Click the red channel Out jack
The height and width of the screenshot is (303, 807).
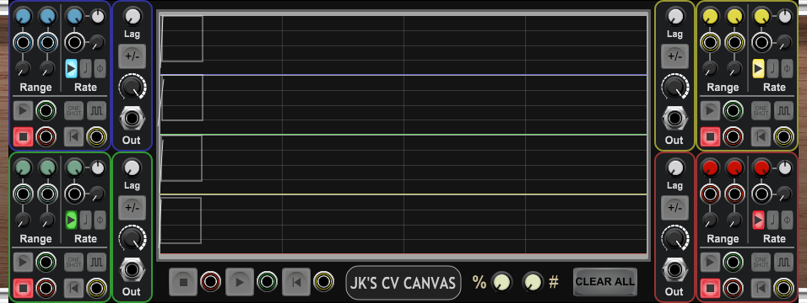coord(674,270)
